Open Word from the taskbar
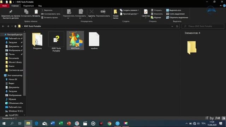The height and width of the screenshot is (127, 226). (53, 123)
